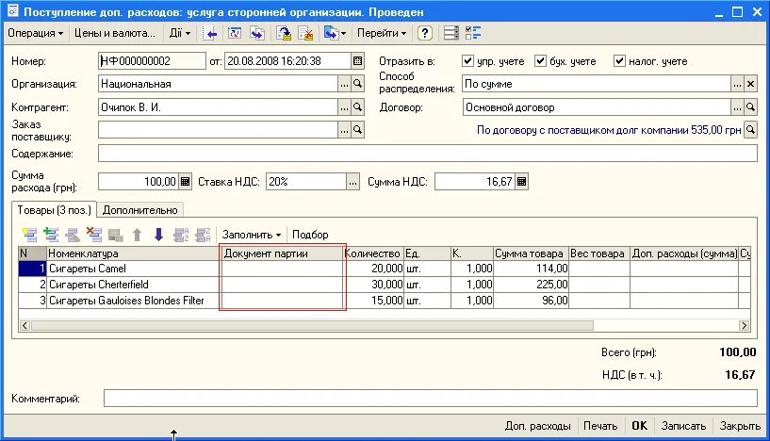Image resolution: width=770 pixels, height=441 pixels.
Task: Switch to the Товары (3 поз.) tab
Action: [54, 210]
